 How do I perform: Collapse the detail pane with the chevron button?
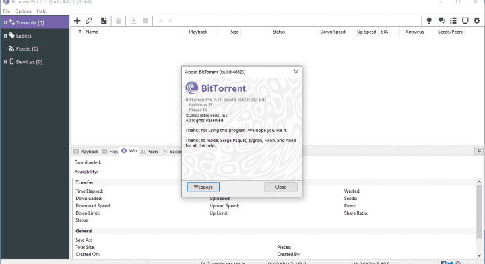479,151
